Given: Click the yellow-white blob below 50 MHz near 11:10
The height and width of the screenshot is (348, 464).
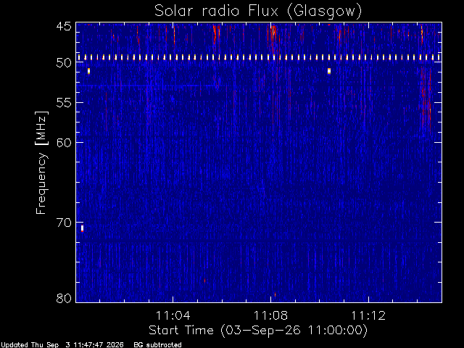Looking at the screenshot, I should click(x=329, y=71).
